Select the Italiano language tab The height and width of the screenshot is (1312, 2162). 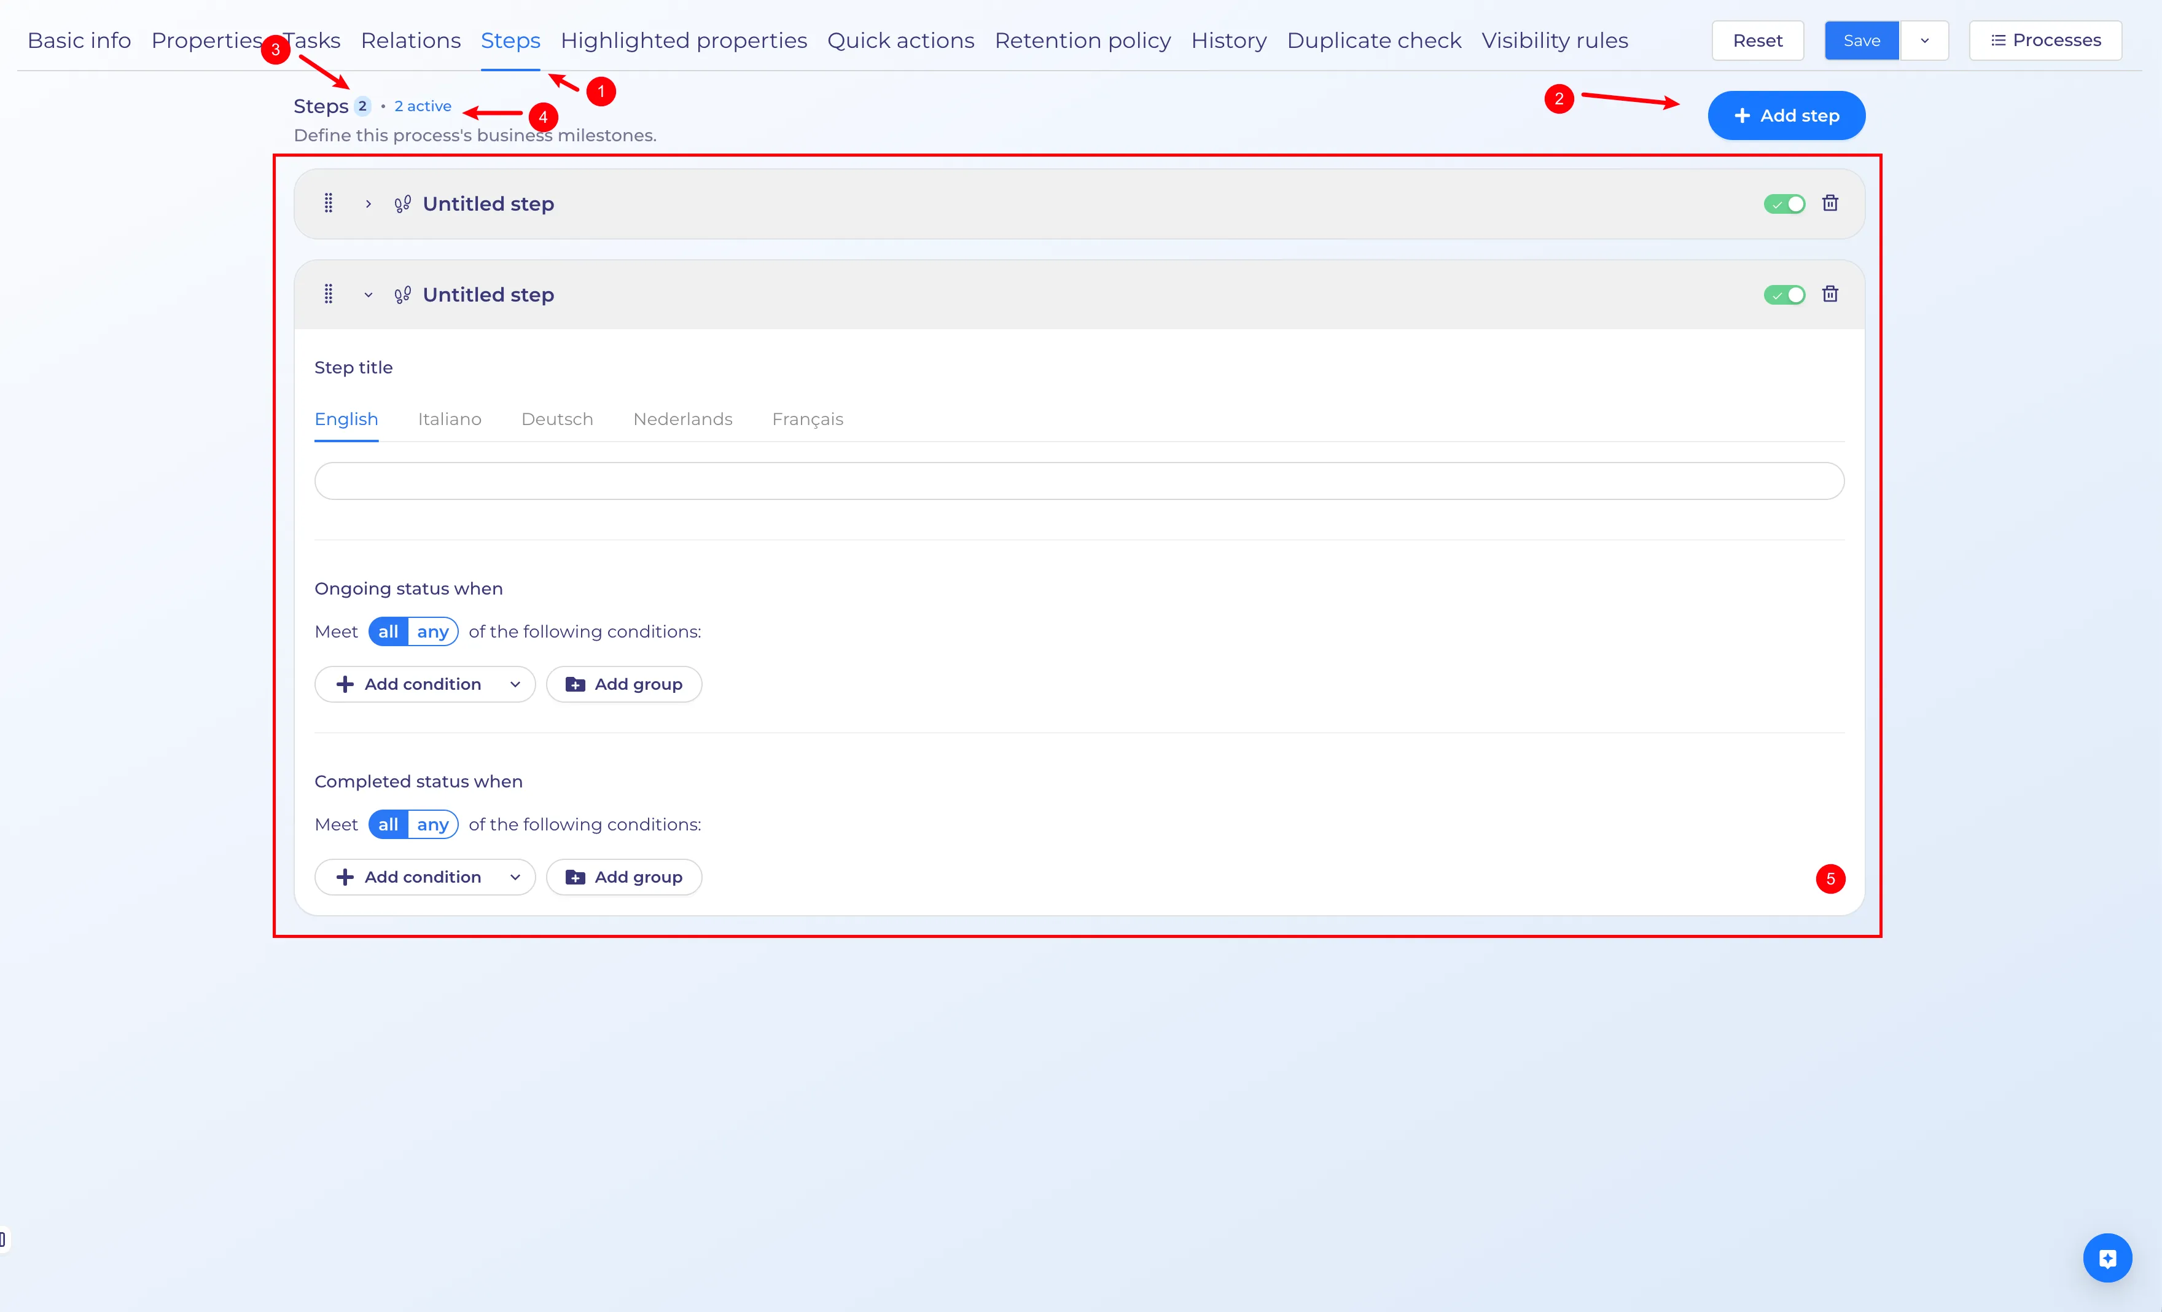449,420
